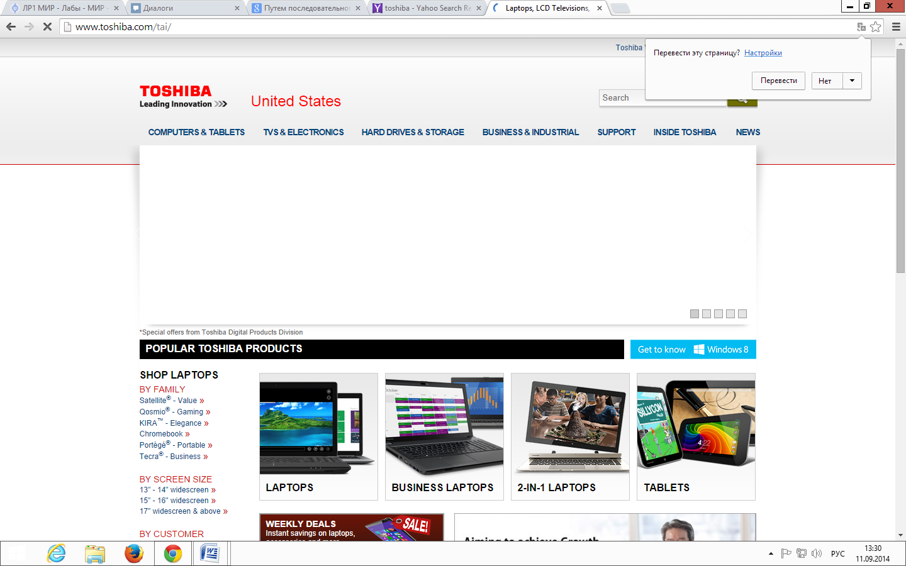The width and height of the screenshot is (906, 566).
Task: Stop the page from loading
Action: (47, 26)
